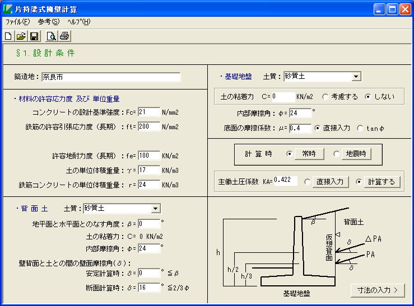The image size is (414, 306).
Task: Click the Open folder toolbar icon
Action: click(x=21, y=37)
